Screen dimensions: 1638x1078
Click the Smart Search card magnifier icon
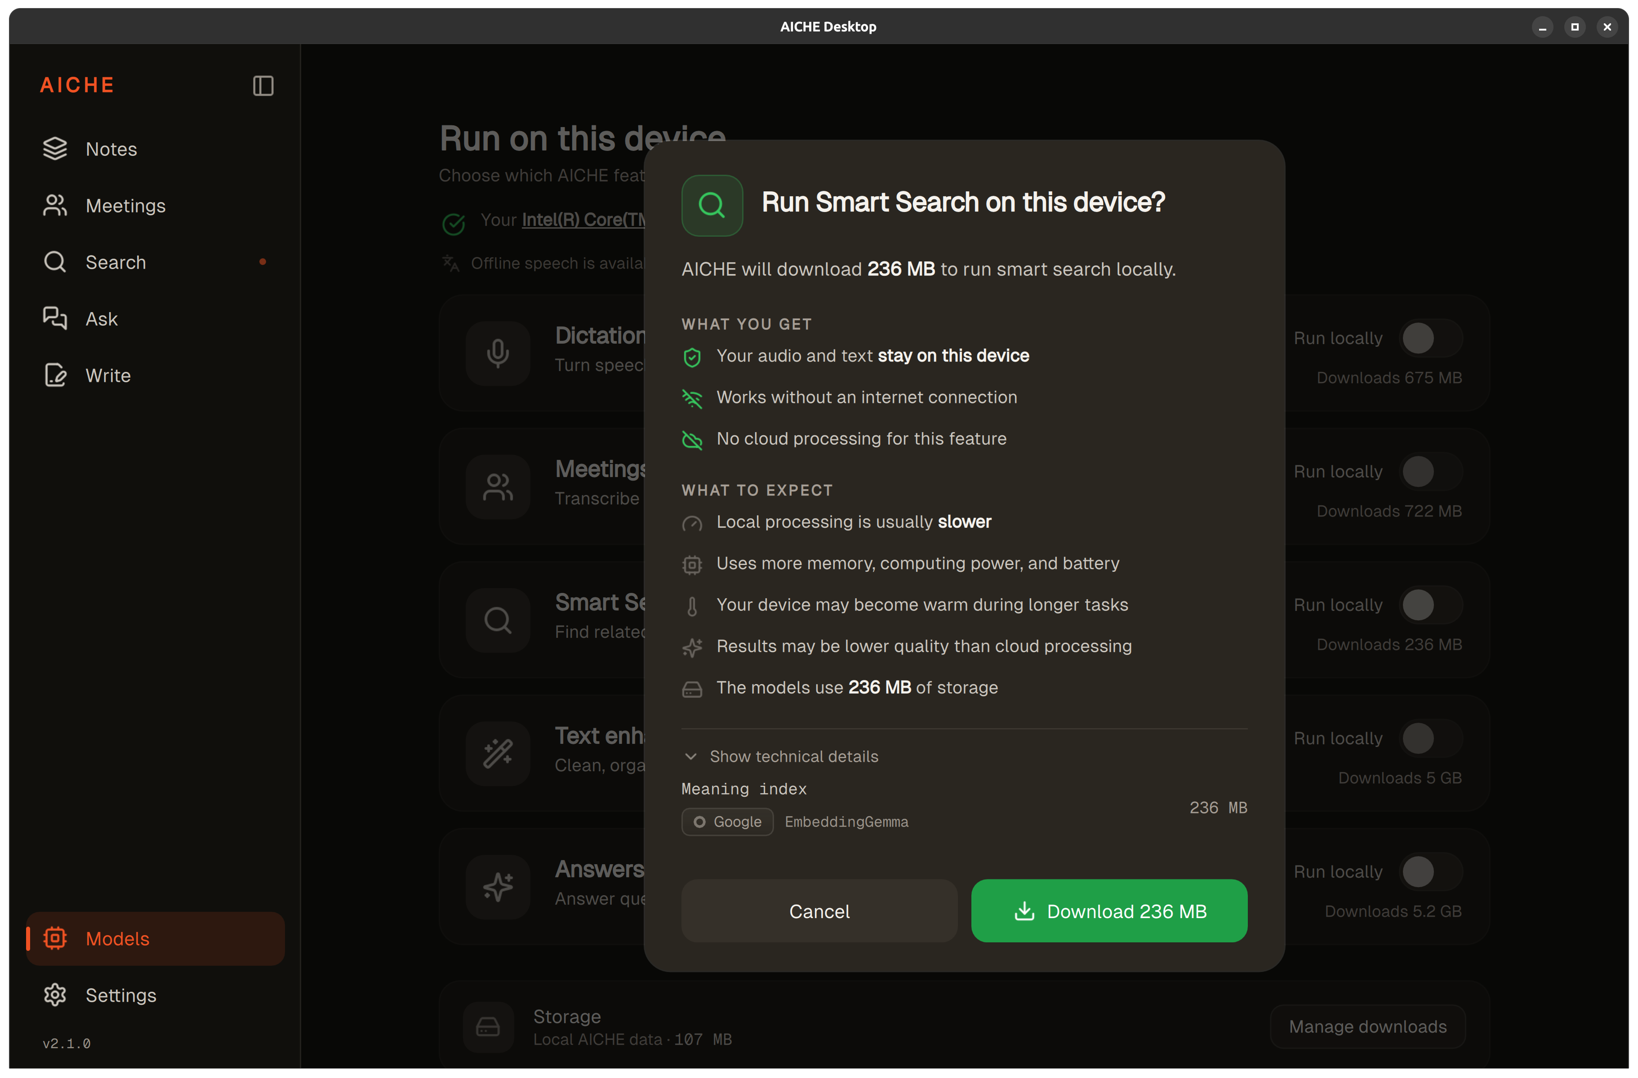click(x=498, y=620)
